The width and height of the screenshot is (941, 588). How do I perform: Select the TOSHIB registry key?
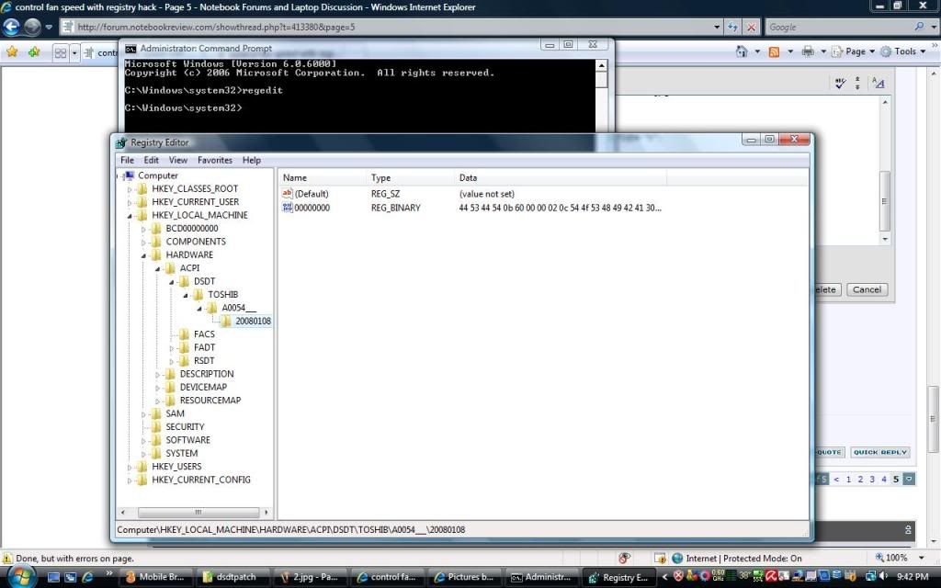point(222,295)
